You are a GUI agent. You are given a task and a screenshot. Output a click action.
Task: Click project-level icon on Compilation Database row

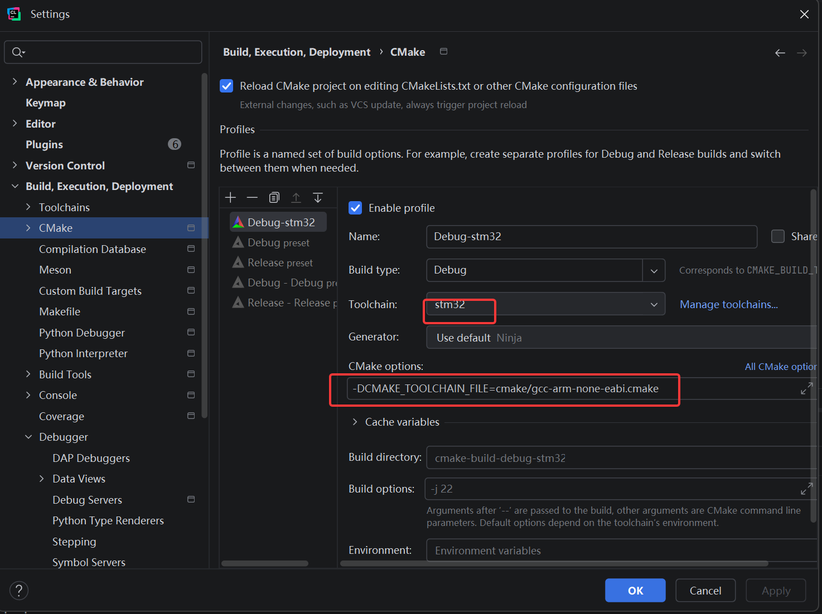tap(191, 248)
